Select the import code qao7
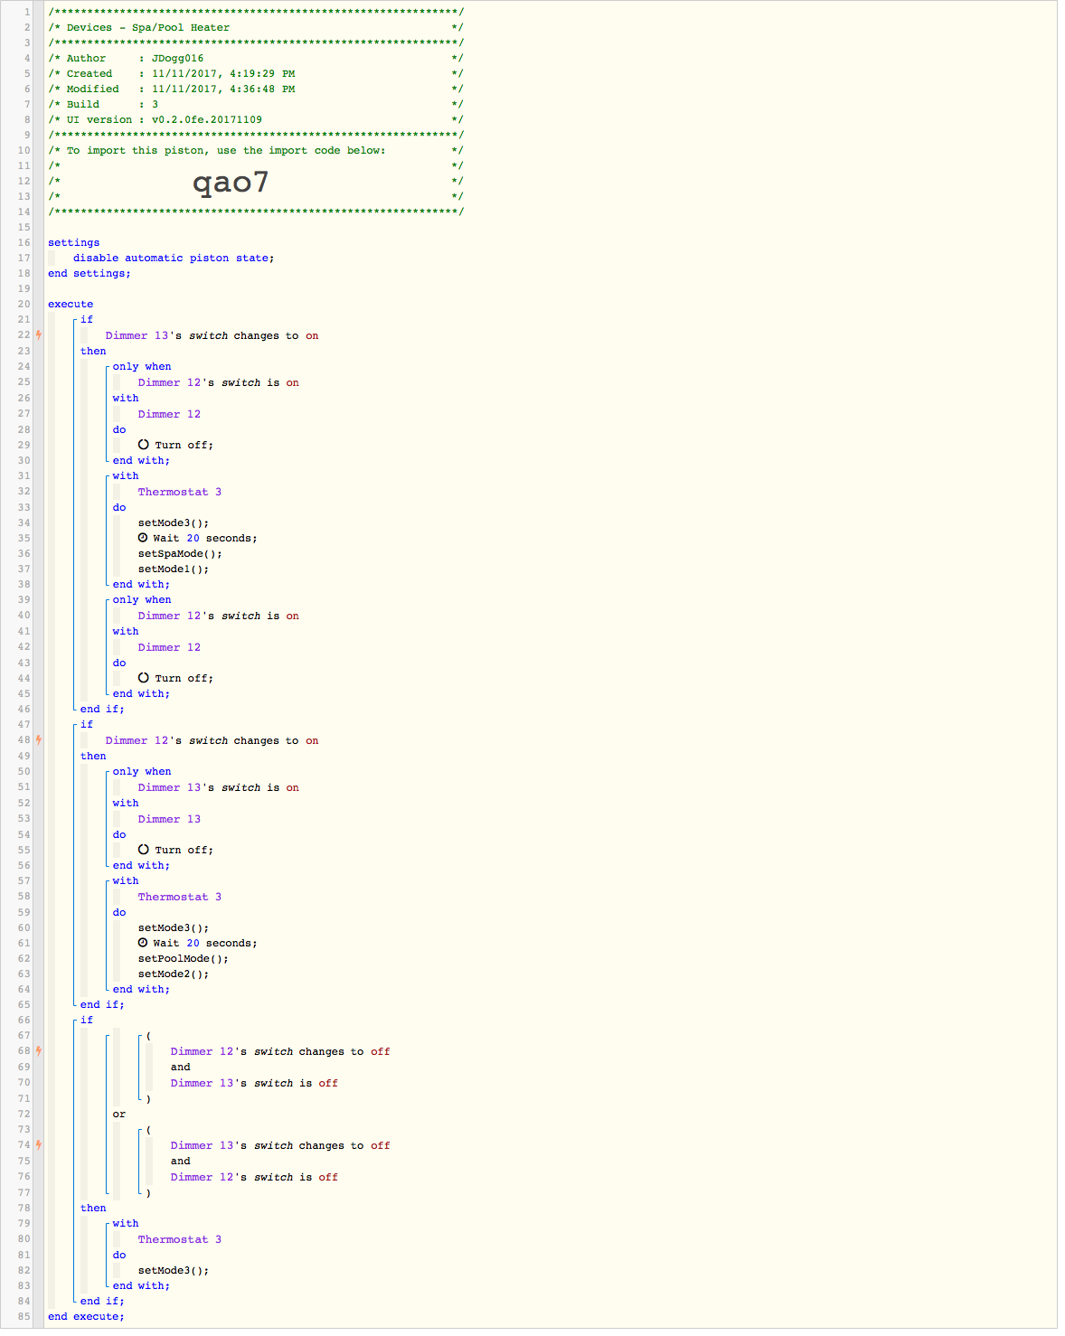Screen dimensions: 1065x1336 click(x=231, y=182)
